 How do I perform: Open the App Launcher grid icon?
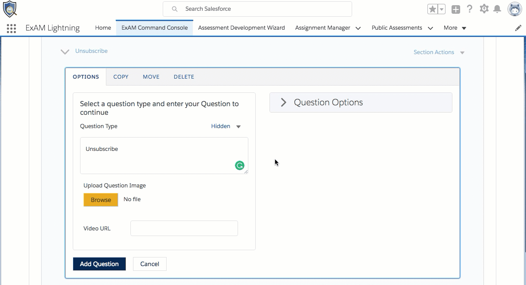(x=12, y=28)
